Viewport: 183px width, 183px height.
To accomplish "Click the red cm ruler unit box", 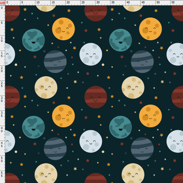I will coord(2,3).
